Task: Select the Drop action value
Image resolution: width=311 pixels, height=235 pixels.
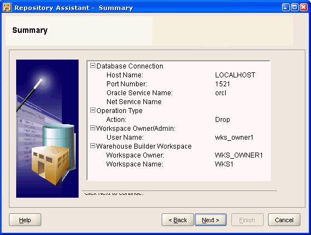Action: [222, 120]
